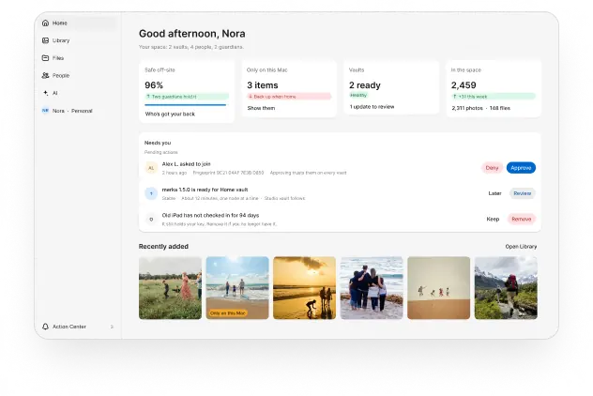Click the Only on this Mac photo label

(228, 313)
